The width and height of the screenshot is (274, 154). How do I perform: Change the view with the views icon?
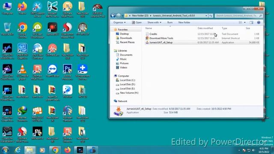(x=241, y=23)
